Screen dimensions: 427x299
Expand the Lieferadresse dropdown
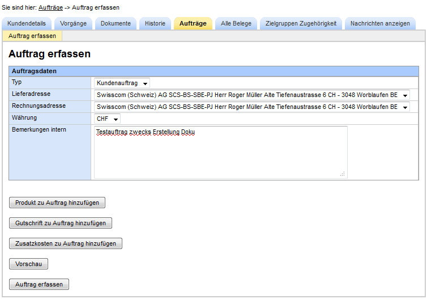(252, 95)
